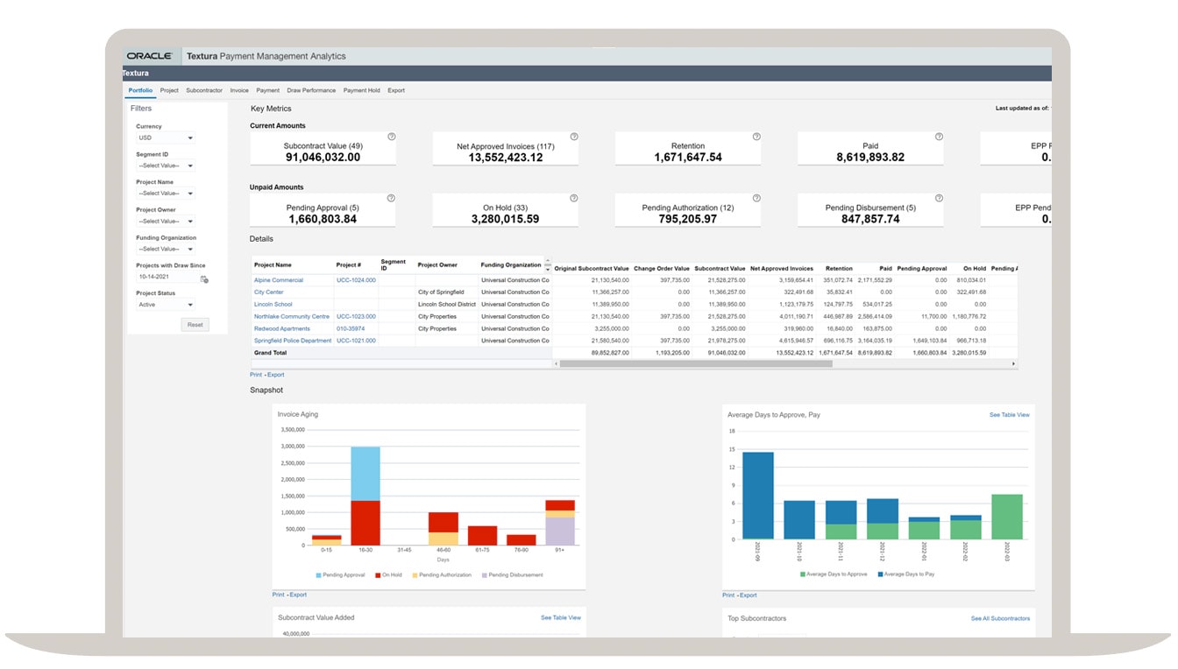The height and width of the screenshot is (669, 1178).
Task: Click the help icon on the On Hold metric
Action: (574, 198)
